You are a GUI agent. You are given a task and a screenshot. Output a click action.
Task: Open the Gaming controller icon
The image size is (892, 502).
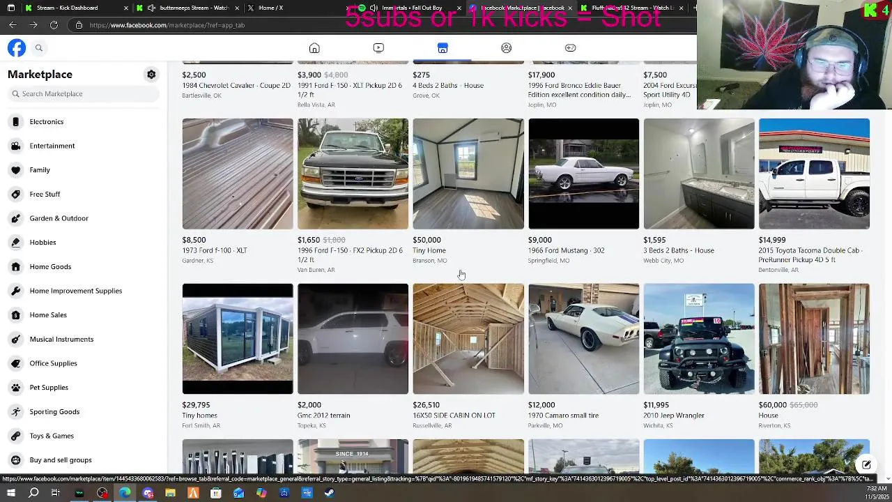570,47
